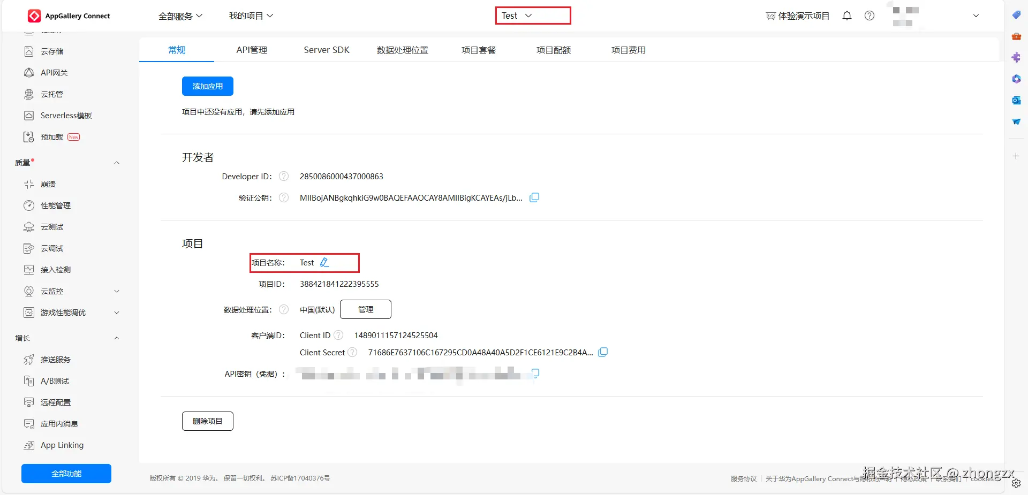Open browser sidebar settings gear

click(x=1016, y=483)
